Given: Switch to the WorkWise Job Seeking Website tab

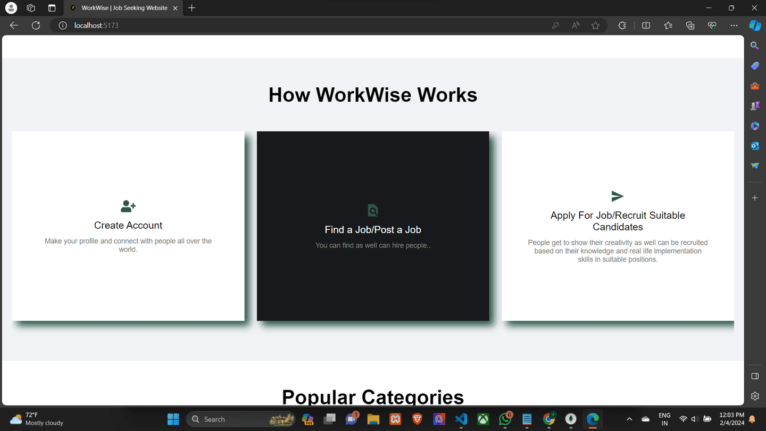Looking at the screenshot, I should [x=123, y=8].
